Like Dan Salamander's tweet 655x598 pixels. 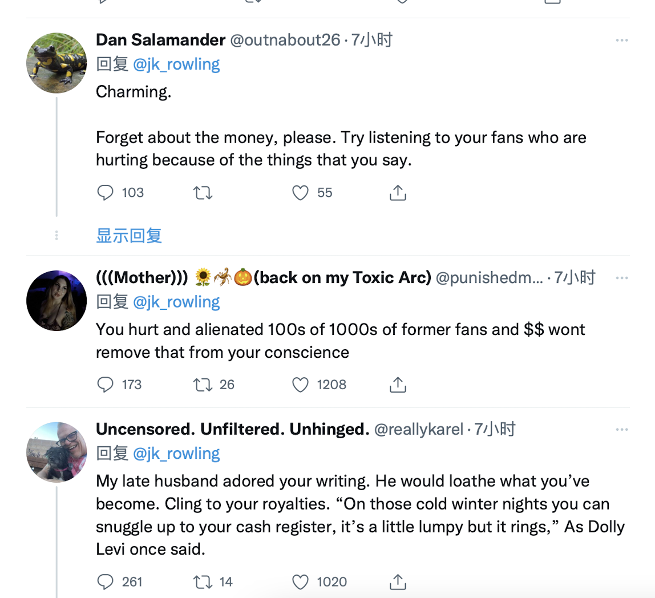pyautogui.click(x=300, y=193)
